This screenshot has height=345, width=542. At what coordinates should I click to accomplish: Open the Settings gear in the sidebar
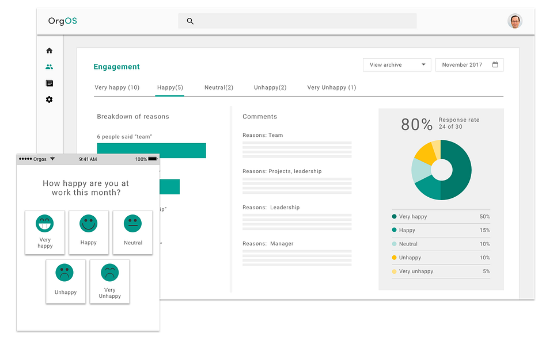tap(50, 99)
